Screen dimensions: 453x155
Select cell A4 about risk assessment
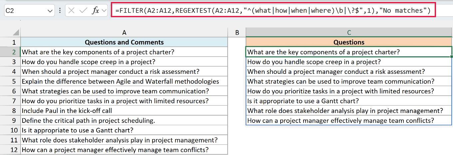tap(124, 72)
